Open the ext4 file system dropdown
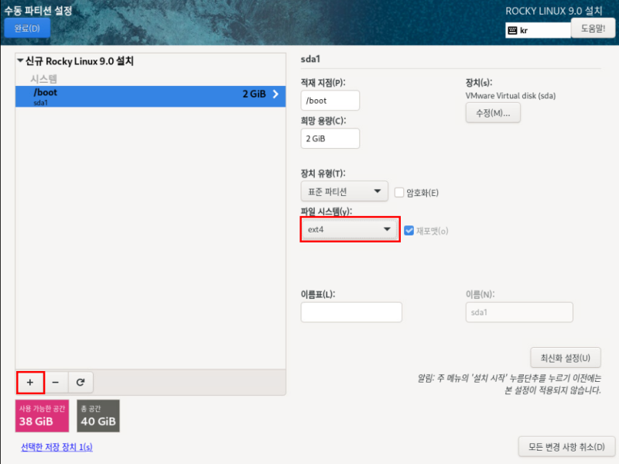This screenshot has width=619, height=464. [x=350, y=229]
